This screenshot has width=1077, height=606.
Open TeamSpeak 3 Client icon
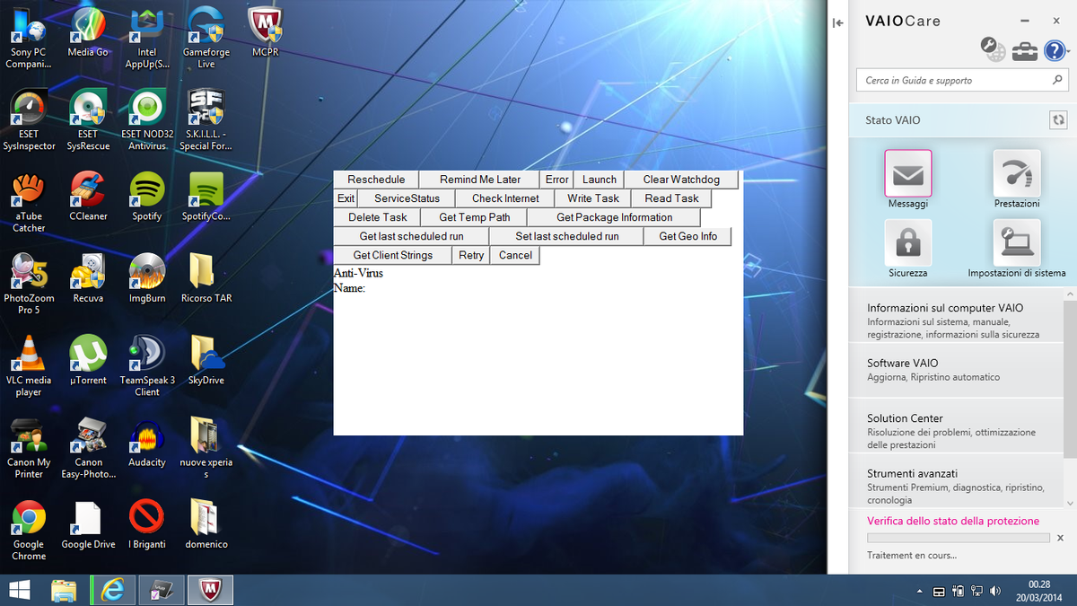click(147, 365)
